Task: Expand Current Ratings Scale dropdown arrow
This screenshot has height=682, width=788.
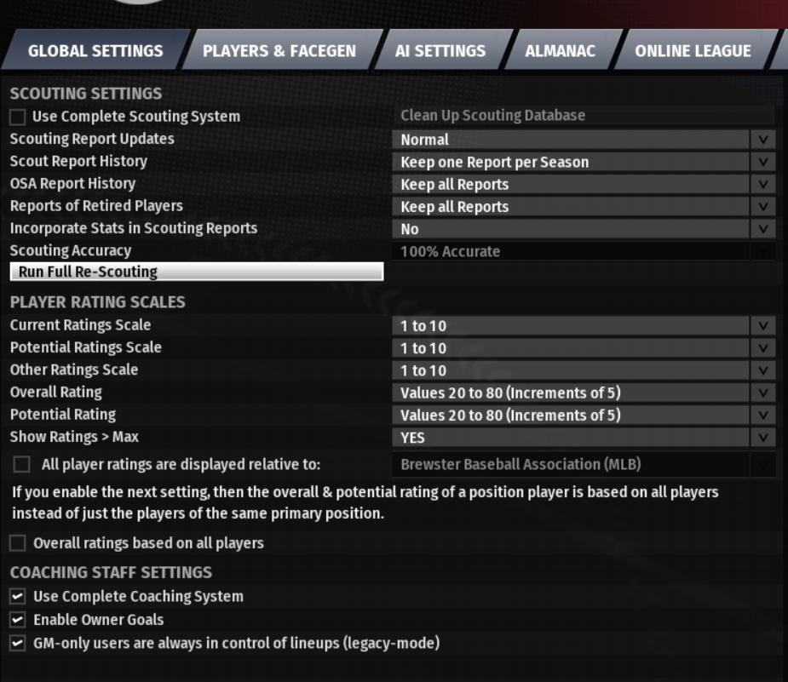Action: point(763,325)
